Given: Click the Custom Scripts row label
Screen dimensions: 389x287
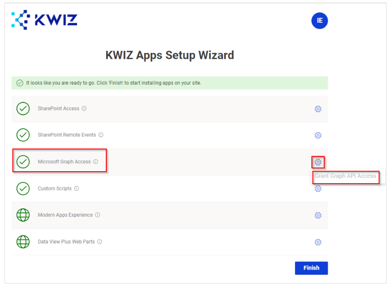Looking at the screenshot, I should click(x=54, y=189).
